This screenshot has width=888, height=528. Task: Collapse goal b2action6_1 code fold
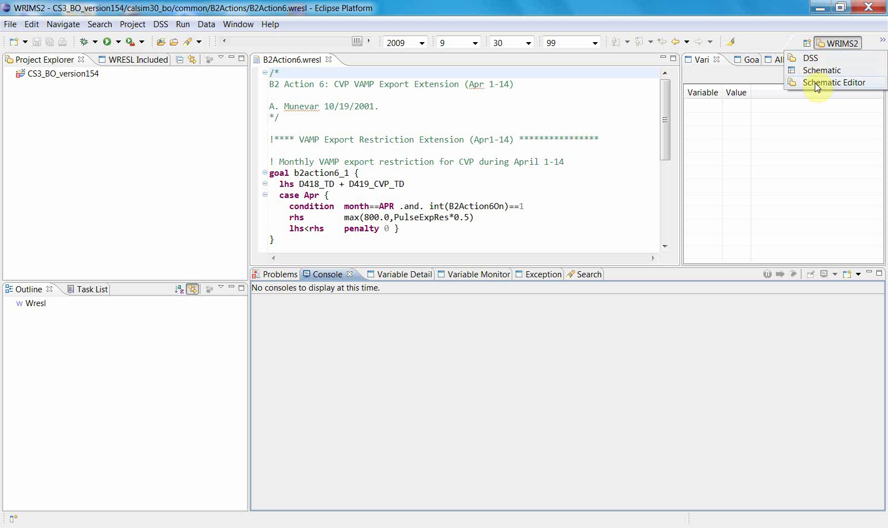coord(265,172)
